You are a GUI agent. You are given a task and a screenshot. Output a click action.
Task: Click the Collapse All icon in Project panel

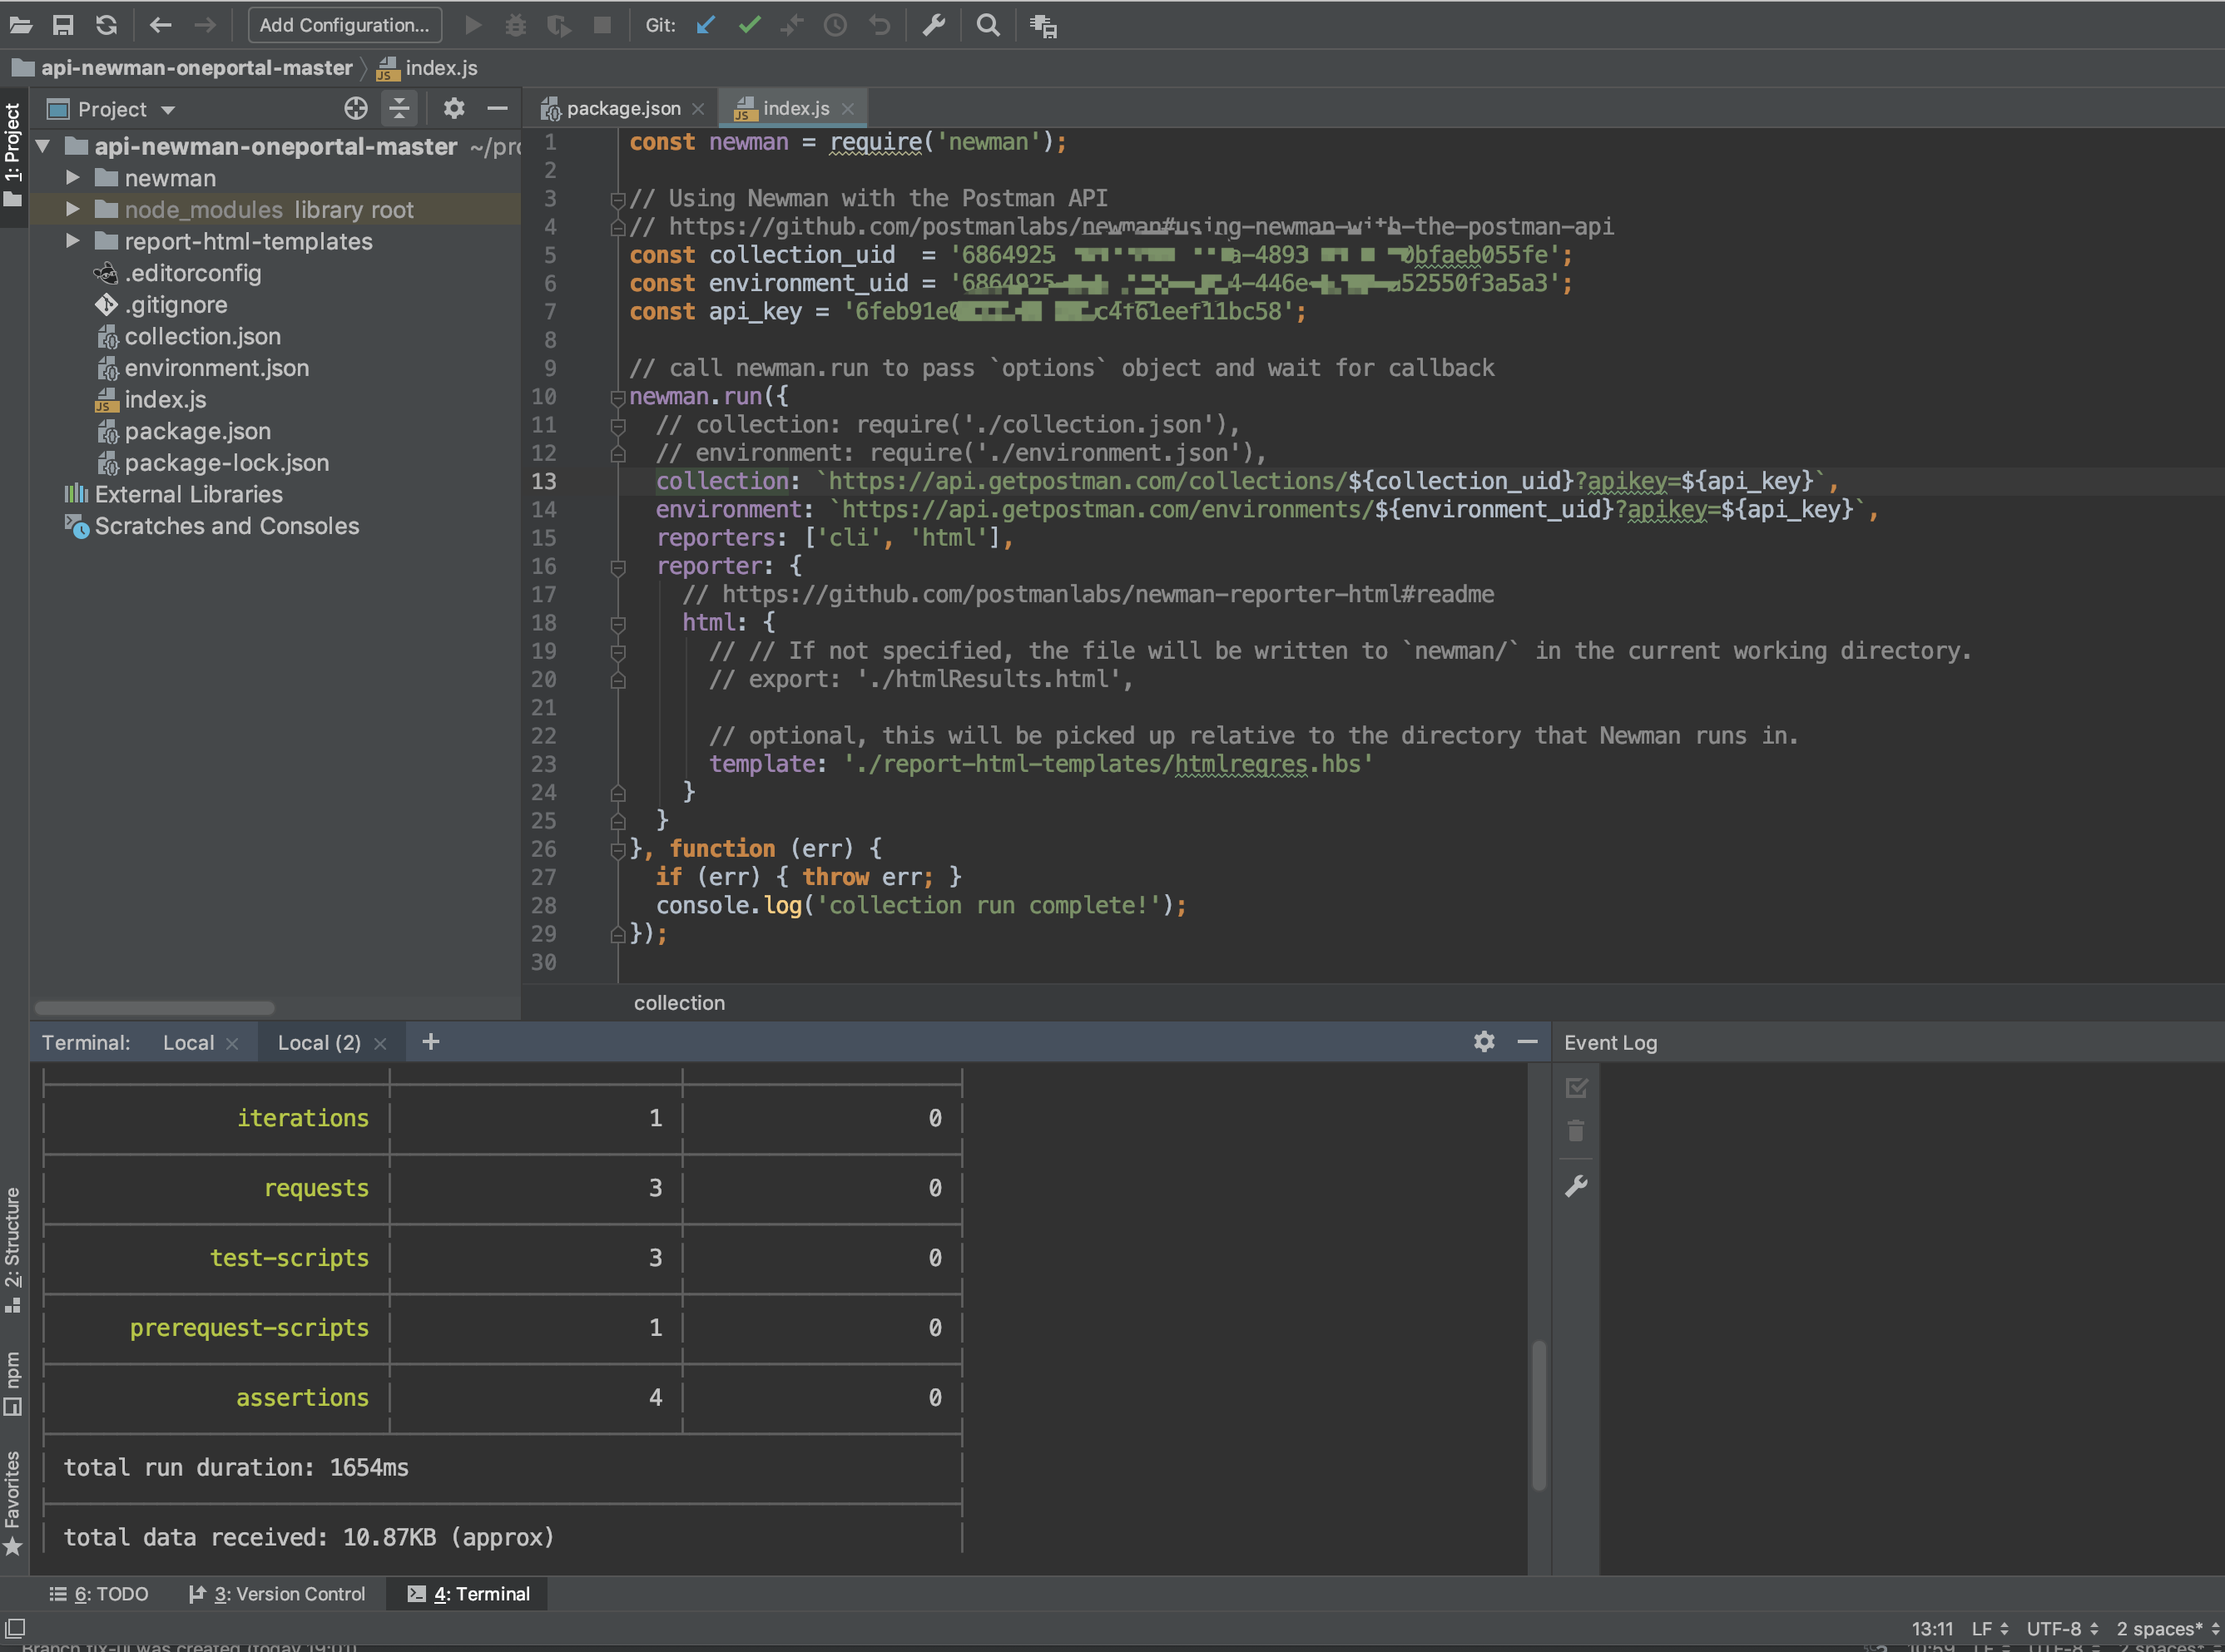pos(399,108)
